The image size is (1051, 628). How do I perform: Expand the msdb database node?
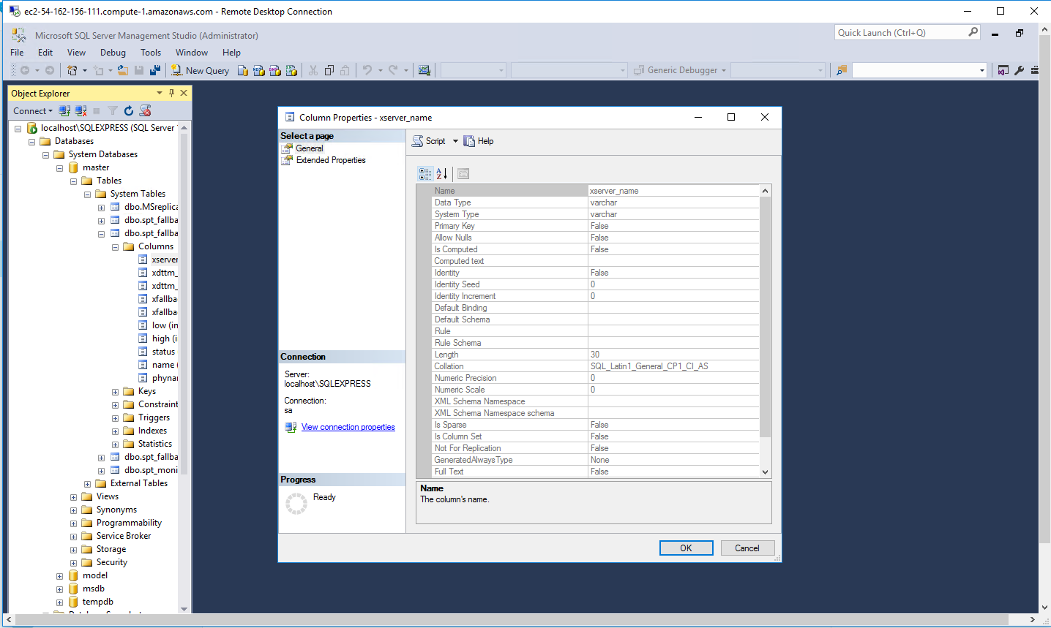59,589
